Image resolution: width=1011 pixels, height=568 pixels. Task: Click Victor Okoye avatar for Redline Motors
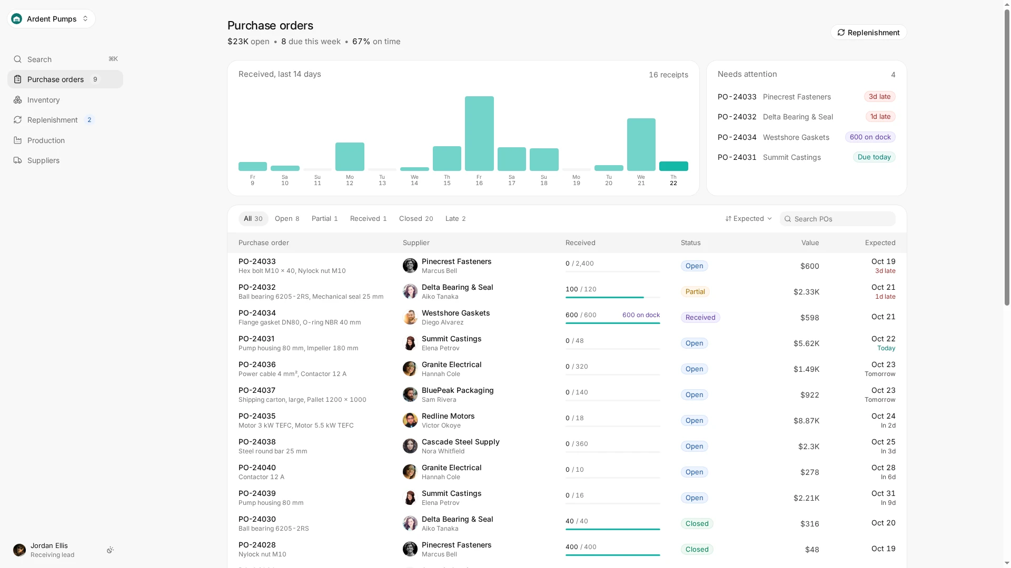point(410,420)
